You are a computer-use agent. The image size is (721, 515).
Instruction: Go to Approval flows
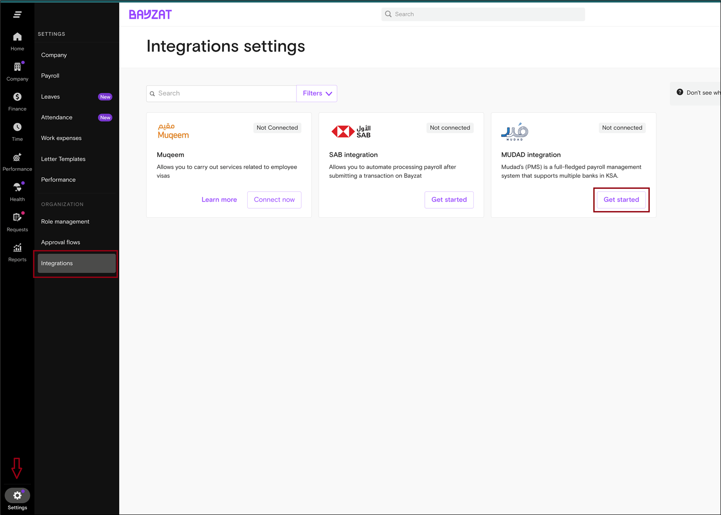pos(61,242)
